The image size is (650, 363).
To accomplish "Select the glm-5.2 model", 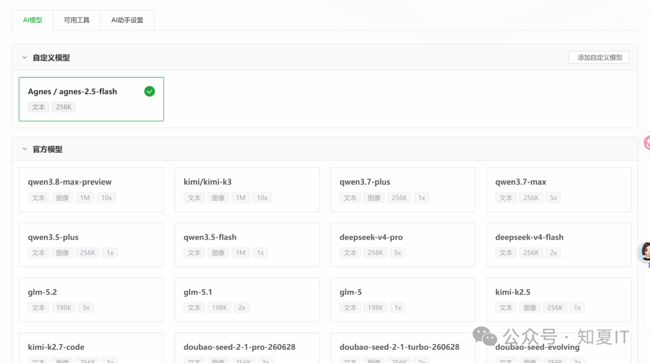I will (91, 300).
